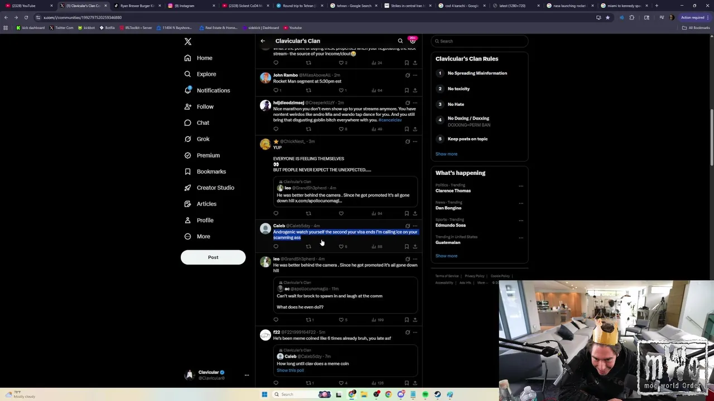This screenshot has height=401, width=714.
Task: Open more options on ChickNest_'s post
Action: pyautogui.click(x=414, y=141)
